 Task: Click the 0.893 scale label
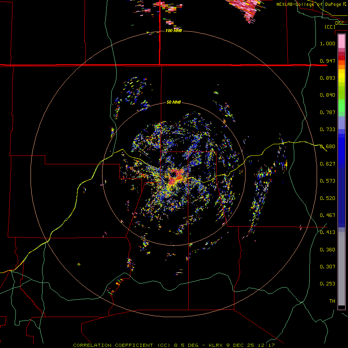pos(328,78)
